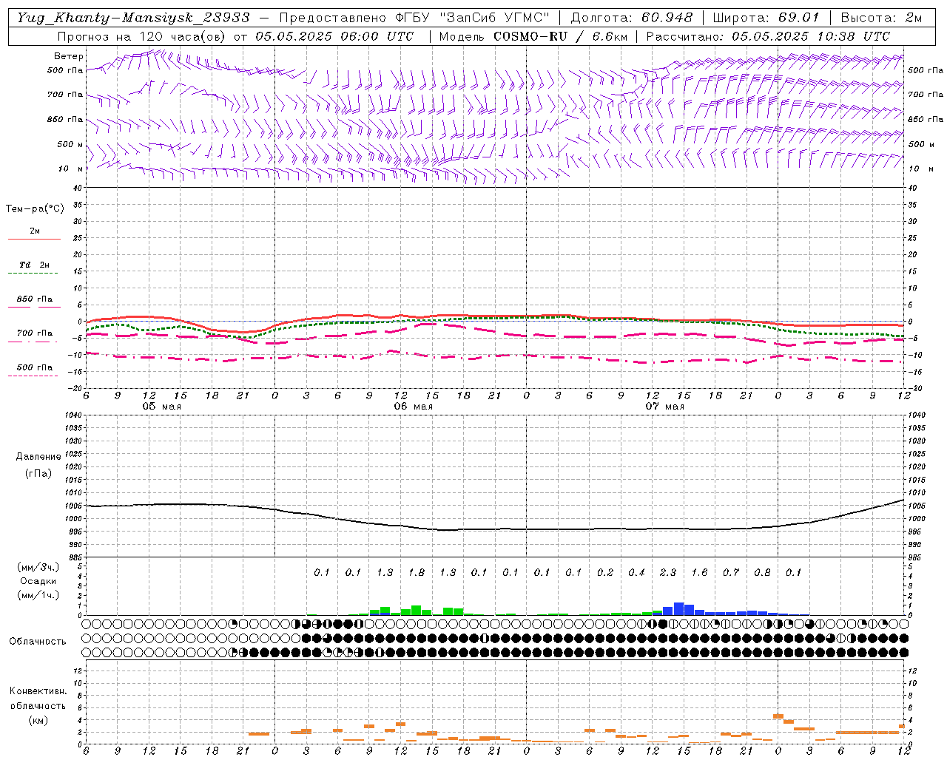Click the "0.4" three-hour precipitation value
The height and width of the screenshot is (757, 947).
637,573
